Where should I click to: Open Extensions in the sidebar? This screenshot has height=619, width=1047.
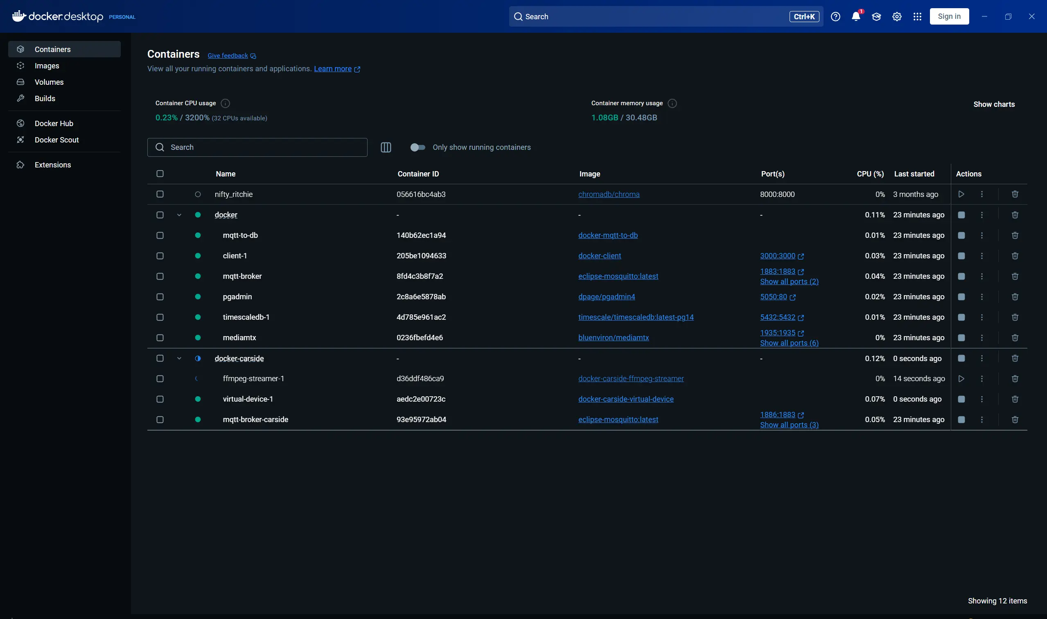64,165
